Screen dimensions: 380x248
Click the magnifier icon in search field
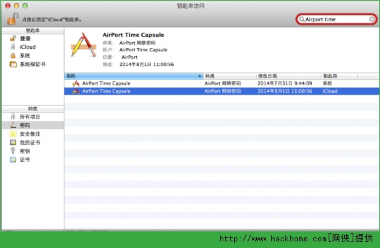pos(301,19)
